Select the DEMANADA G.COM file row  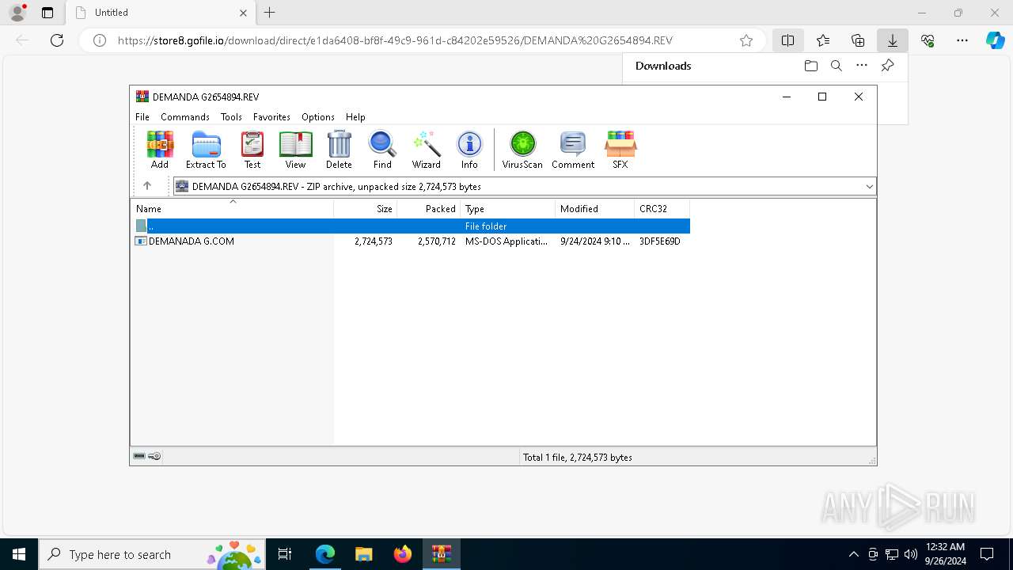pyautogui.click(x=411, y=241)
